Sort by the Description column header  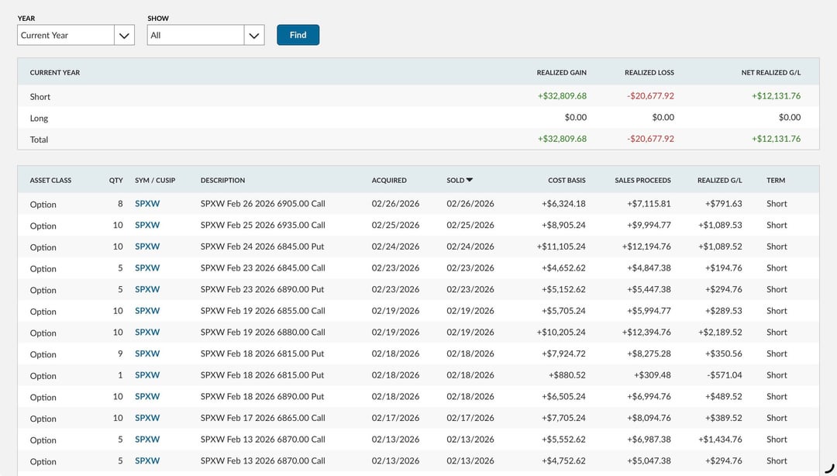pyautogui.click(x=222, y=181)
